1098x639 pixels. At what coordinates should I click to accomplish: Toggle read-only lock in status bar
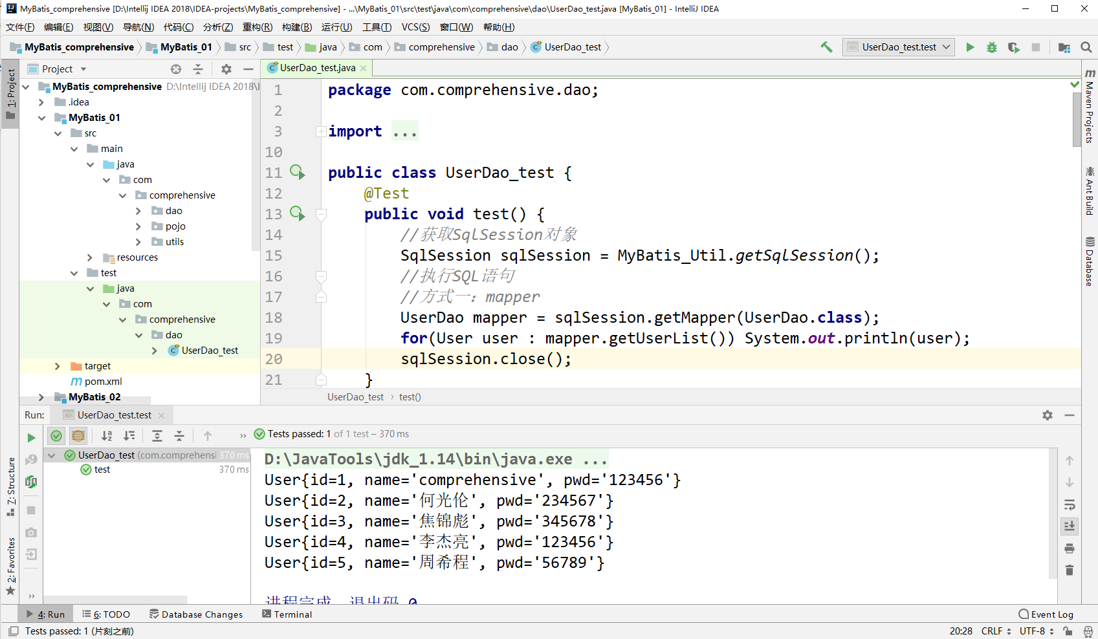point(1068,631)
